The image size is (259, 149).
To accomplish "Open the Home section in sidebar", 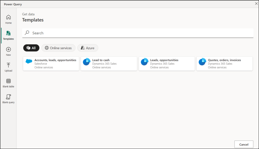I will [8, 20].
